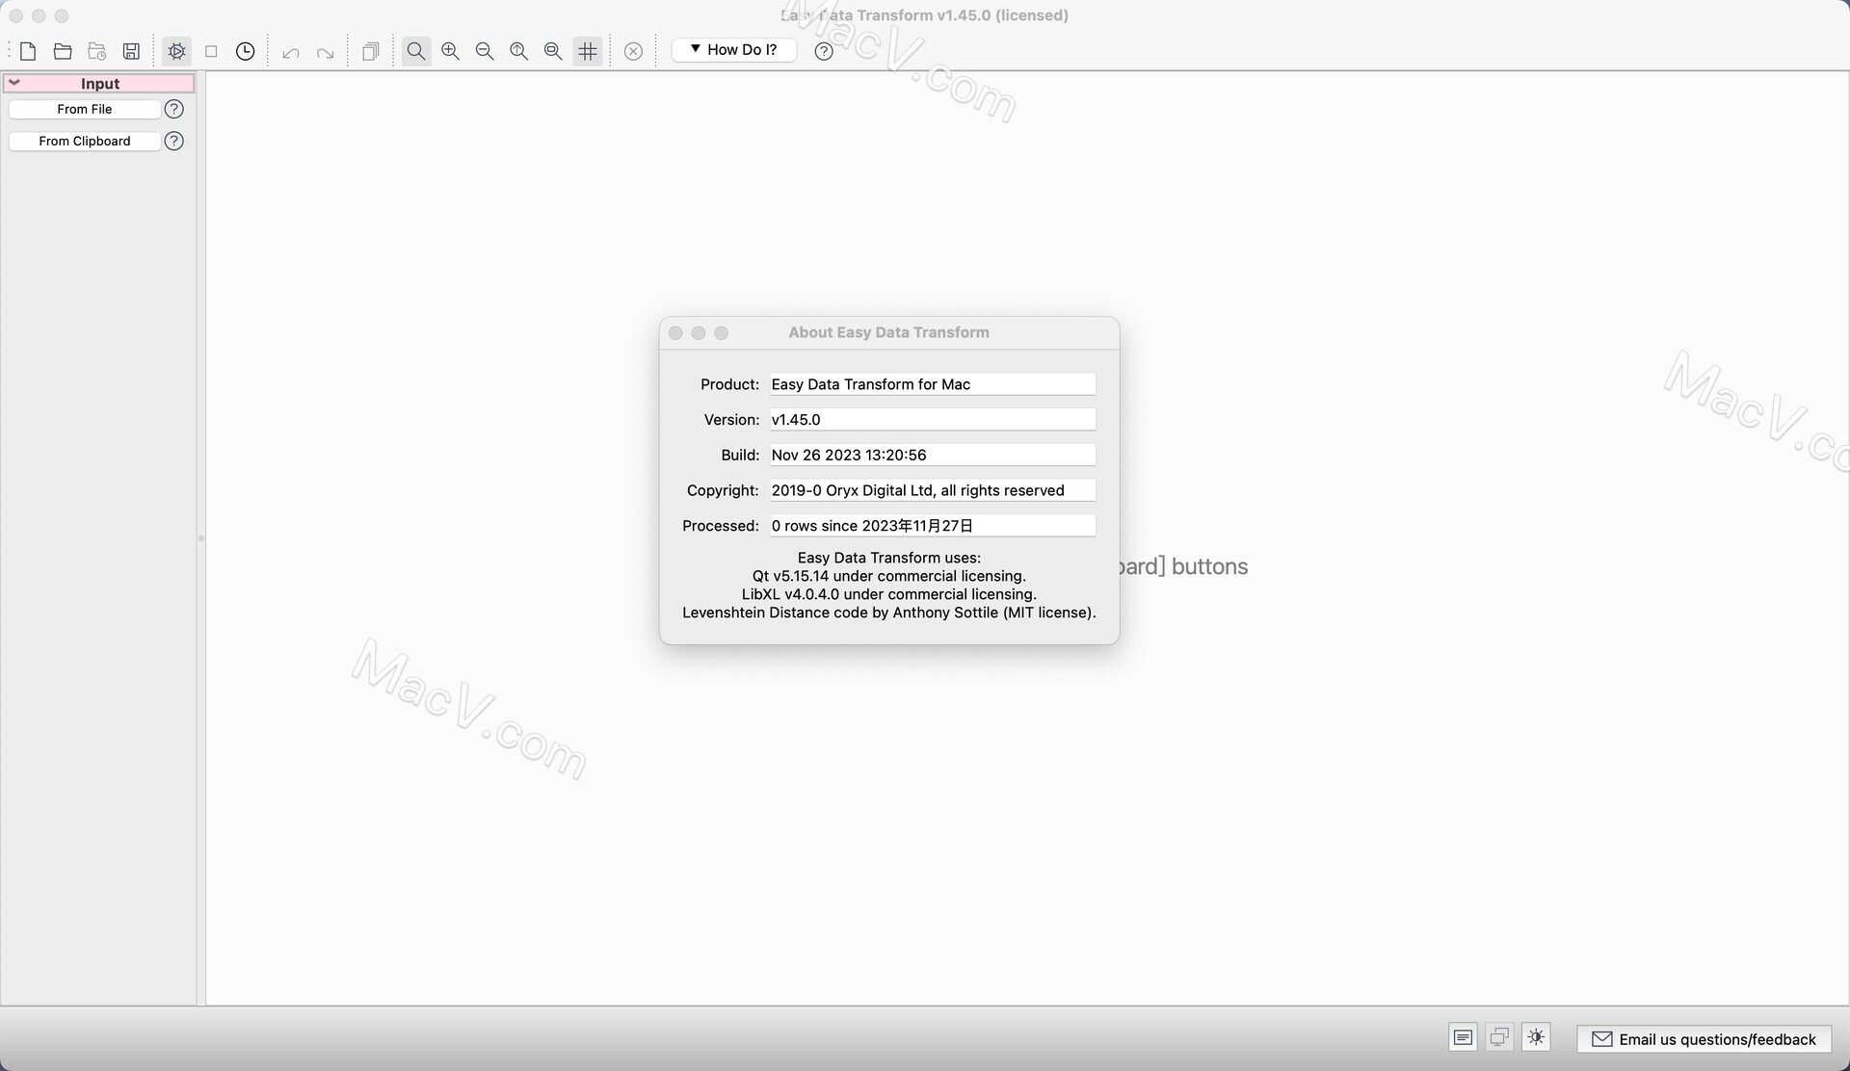Click the From File button

85,109
